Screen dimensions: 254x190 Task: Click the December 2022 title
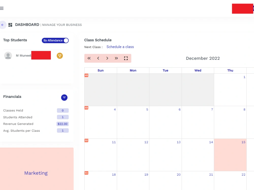coord(203,58)
